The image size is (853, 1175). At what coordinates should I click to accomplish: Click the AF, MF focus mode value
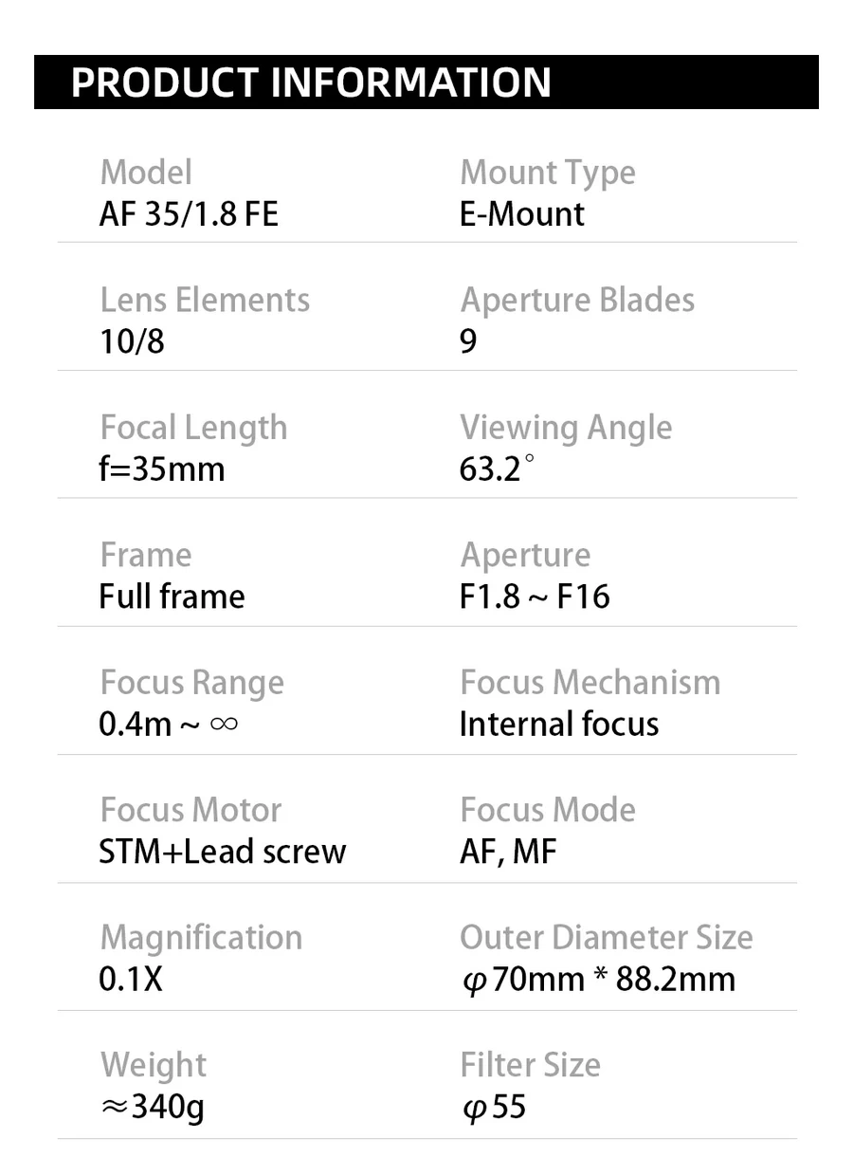508,852
